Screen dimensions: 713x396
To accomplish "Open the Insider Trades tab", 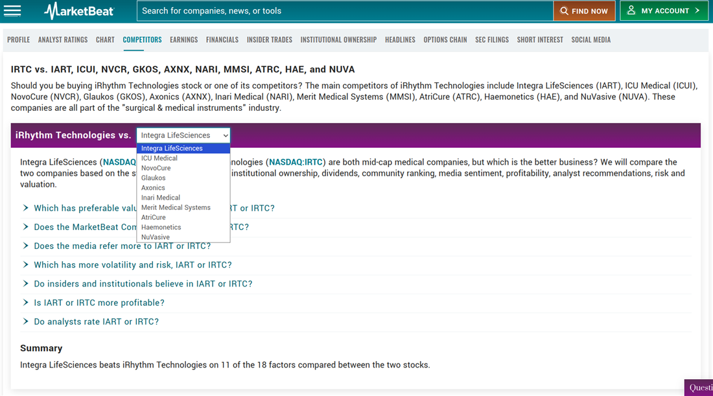I will pyautogui.click(x=269, y=40).
